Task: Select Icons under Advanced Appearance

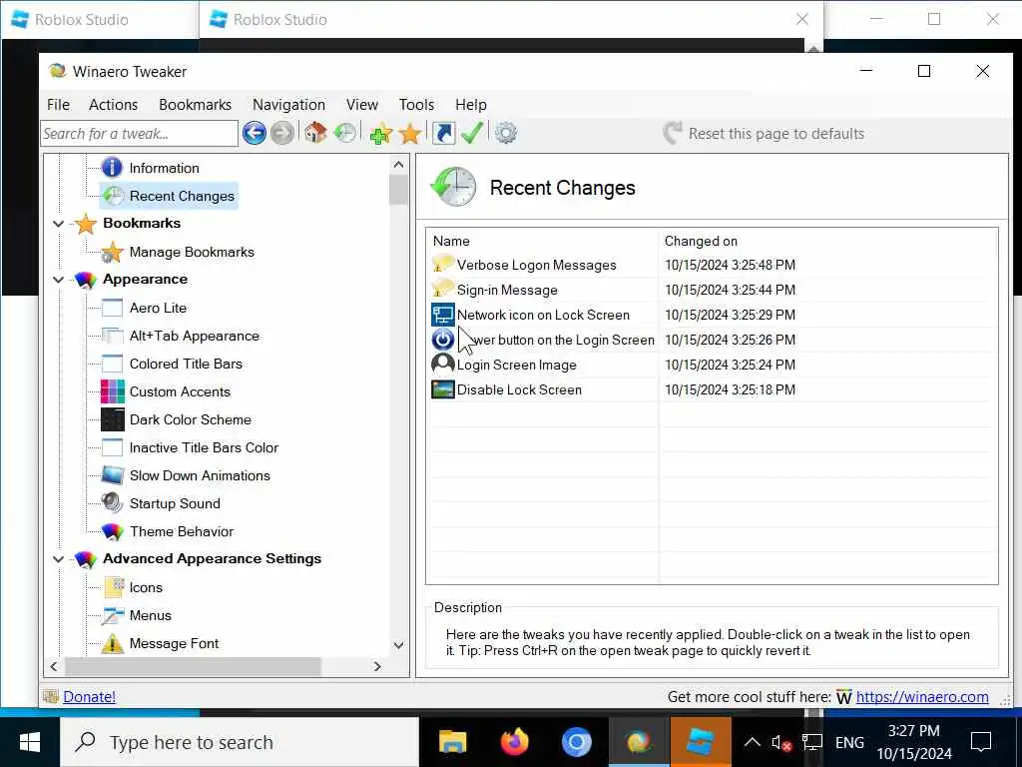Action: pyautogui.click(x=146, y=587)
